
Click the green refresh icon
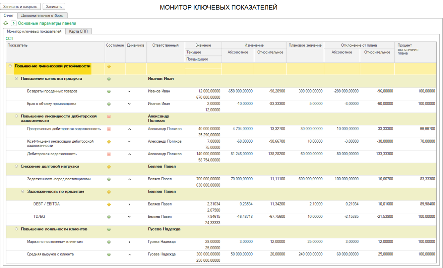tap(6, 23)
